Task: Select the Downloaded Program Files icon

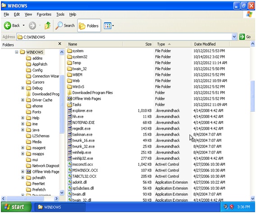Action: coord(70,92)
